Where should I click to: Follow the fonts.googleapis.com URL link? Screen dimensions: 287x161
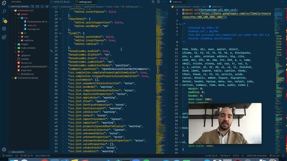227,15
